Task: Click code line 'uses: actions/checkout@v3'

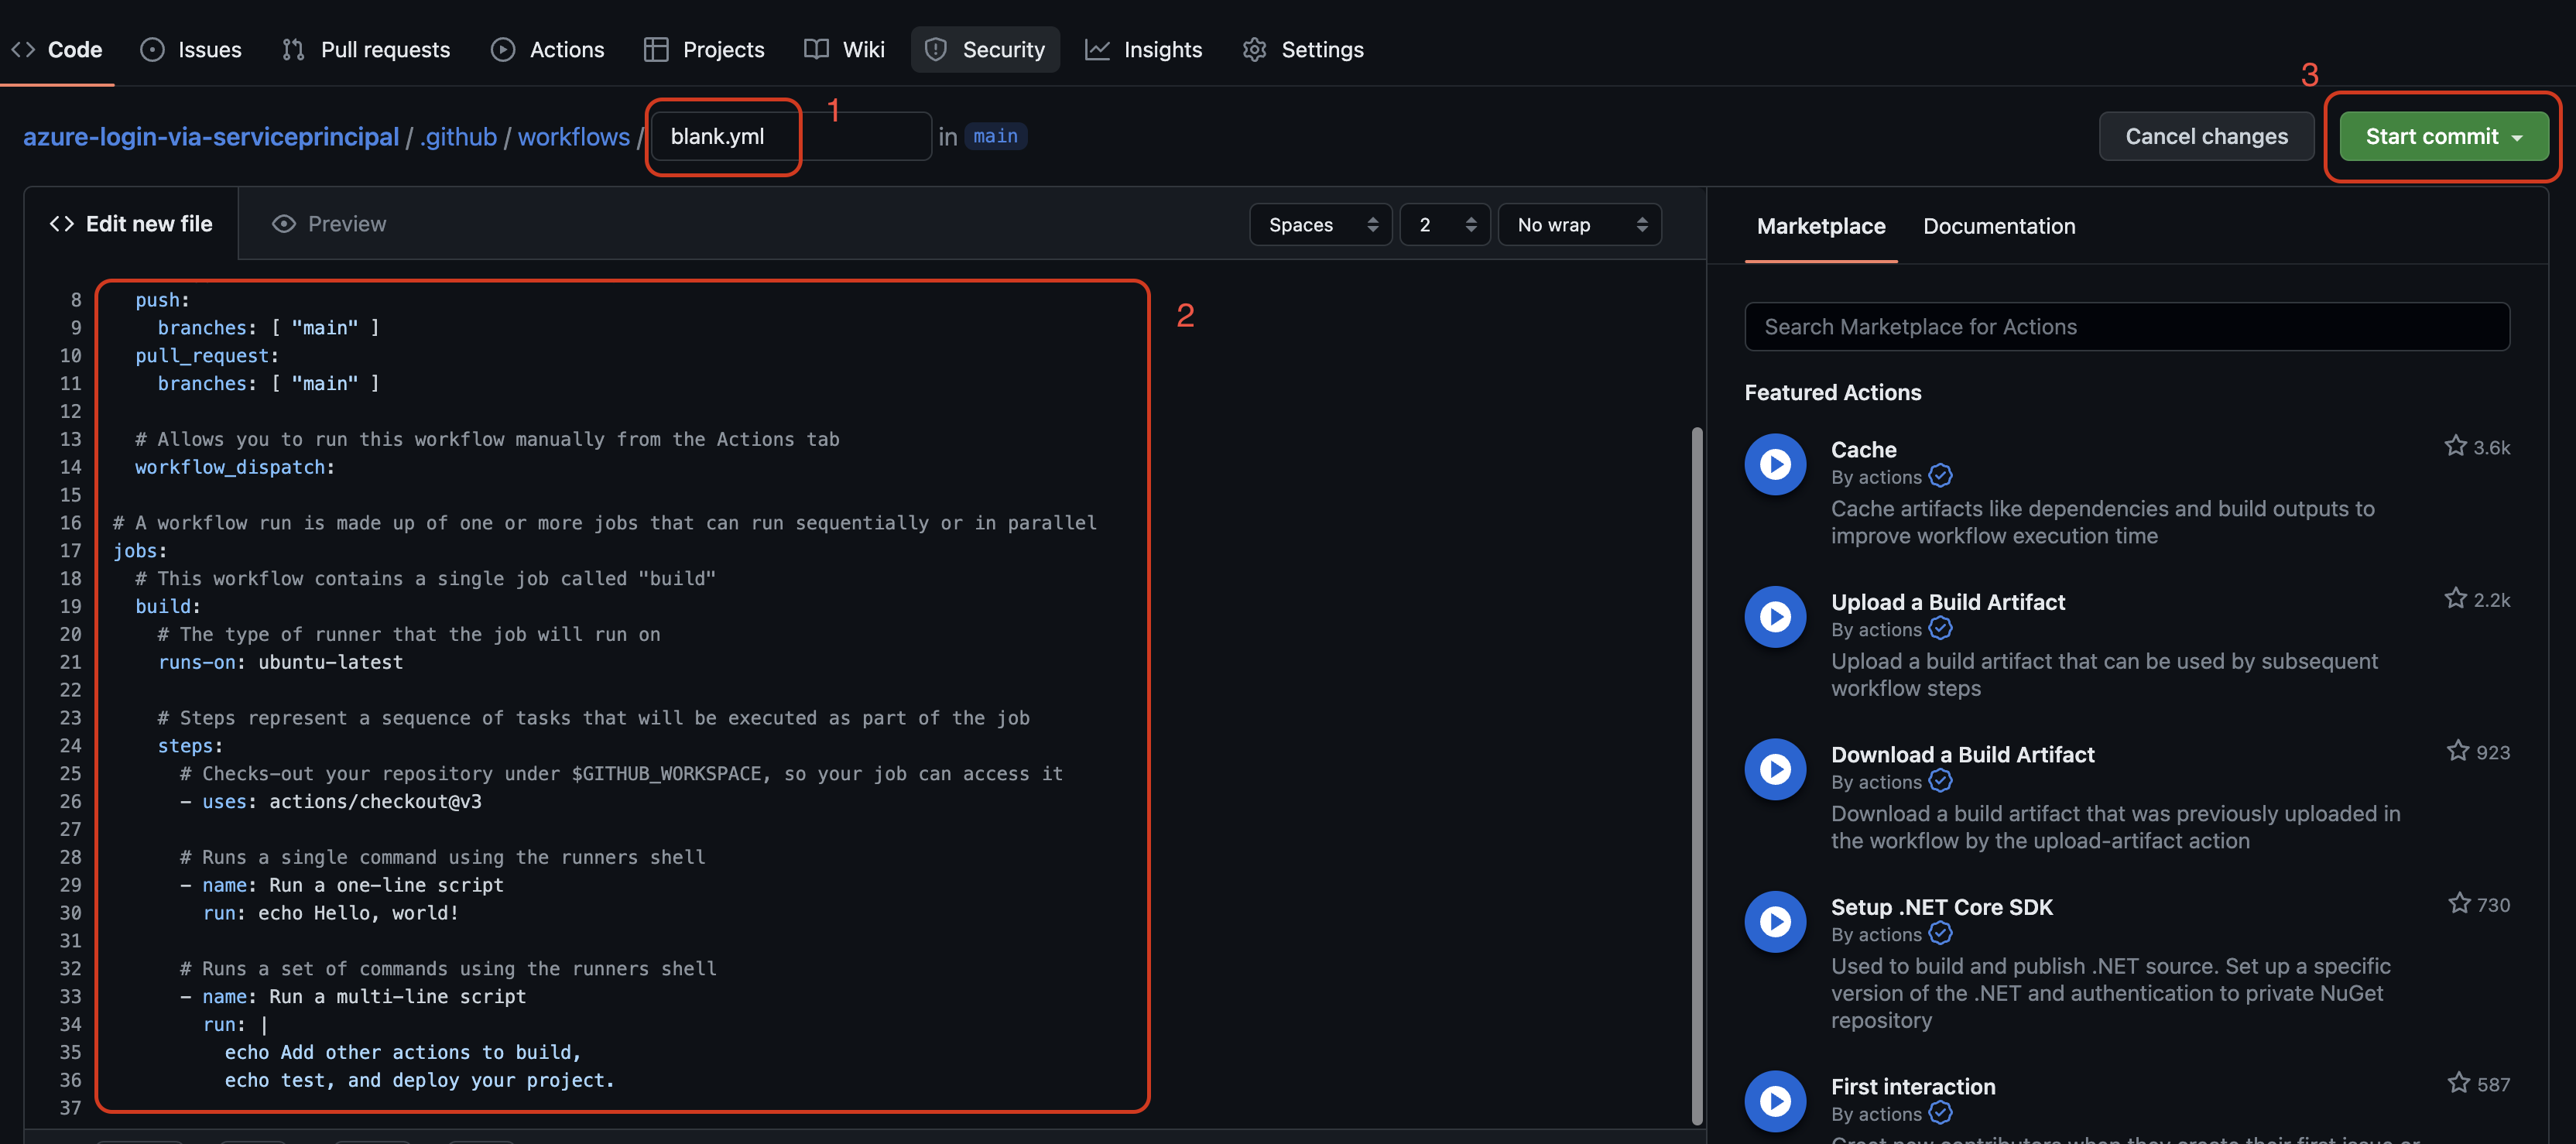Action: coord(331,801)
